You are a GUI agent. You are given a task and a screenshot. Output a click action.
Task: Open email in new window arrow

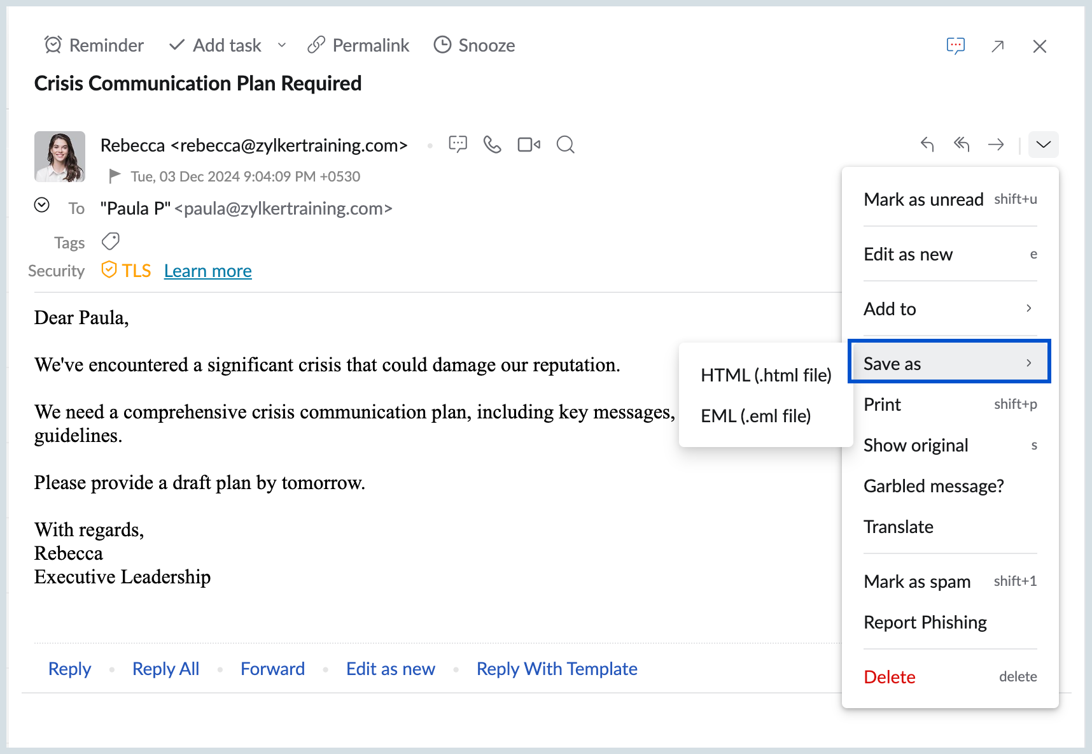(x=997, y=46)
